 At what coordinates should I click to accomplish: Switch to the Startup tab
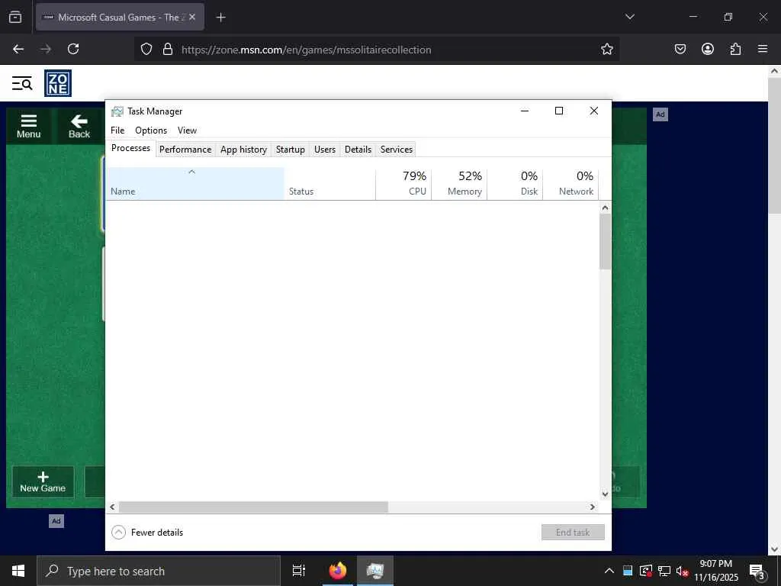click(291, 150)
